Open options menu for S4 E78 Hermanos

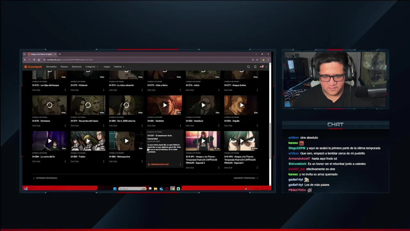(65, 126)
